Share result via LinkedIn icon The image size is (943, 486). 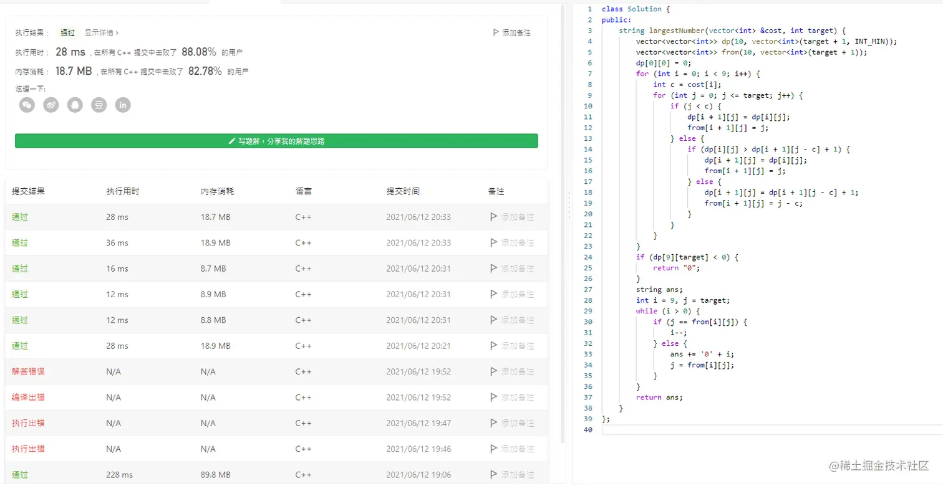coord(123,105)
